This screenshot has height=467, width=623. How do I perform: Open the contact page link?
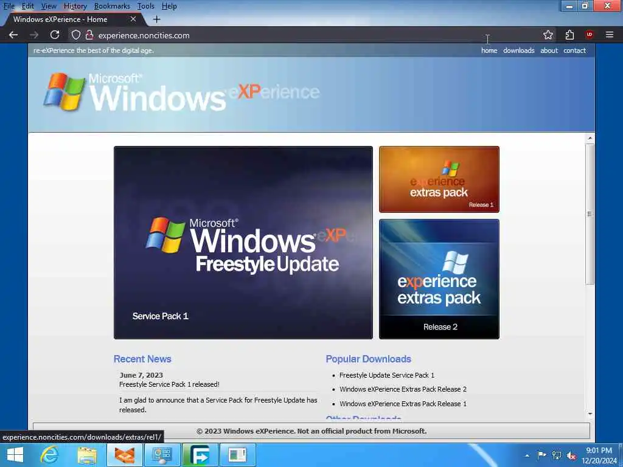(x=574, y=50)
